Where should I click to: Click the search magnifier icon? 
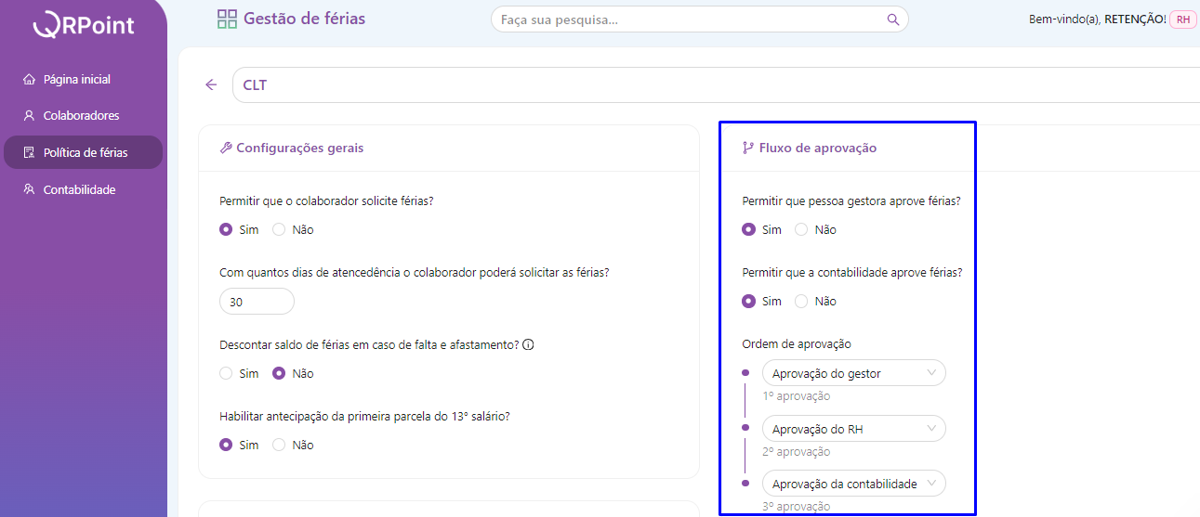pos(892,19)
